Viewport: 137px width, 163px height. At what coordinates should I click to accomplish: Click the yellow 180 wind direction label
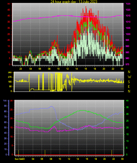(x=10, y=82)
